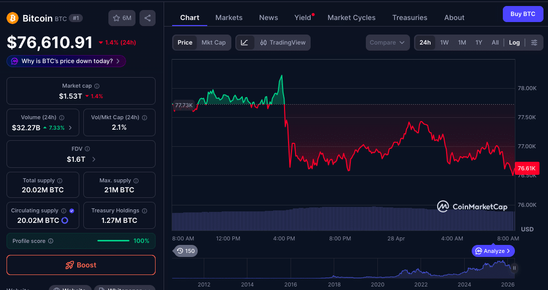Switch to the Markets tab
The width and height of the screenshot is (548, 290).
pyautogui.click(x=229, y=17)
